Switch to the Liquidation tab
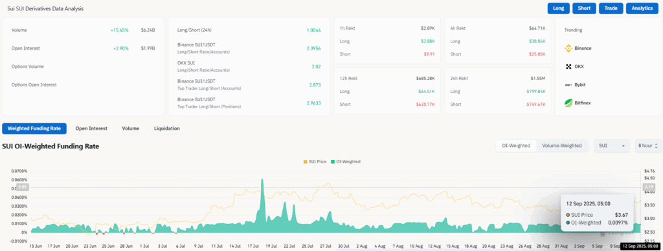 click(x=166, y=128)
